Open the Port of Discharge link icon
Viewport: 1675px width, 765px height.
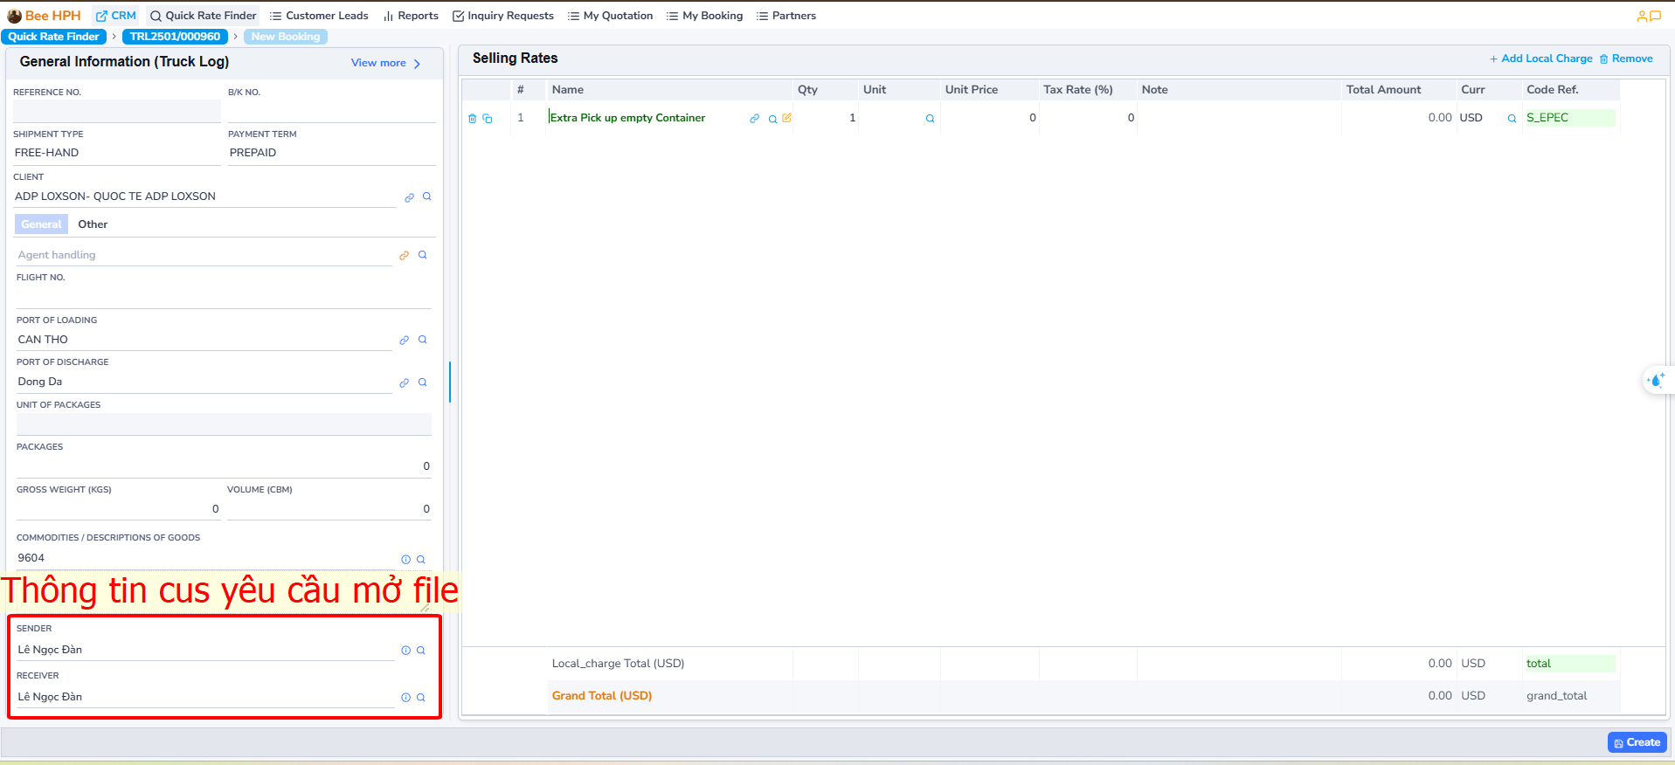click(404, 382)
